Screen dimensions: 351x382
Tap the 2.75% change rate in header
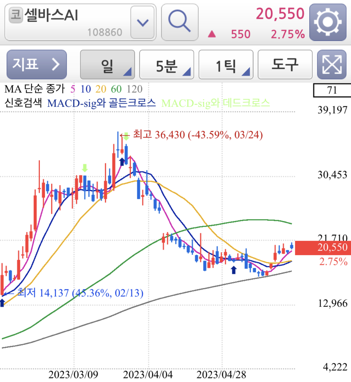(x=288, y=34)
